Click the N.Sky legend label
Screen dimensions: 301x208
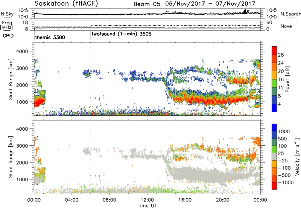click(x=7, y=14)
